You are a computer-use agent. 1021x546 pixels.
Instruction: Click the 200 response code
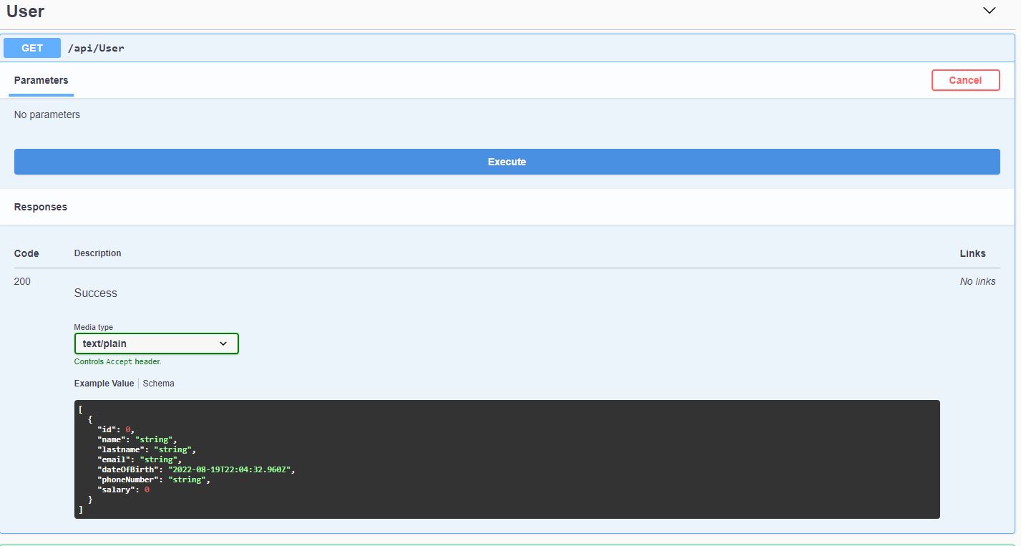click(x=22, y=281)
